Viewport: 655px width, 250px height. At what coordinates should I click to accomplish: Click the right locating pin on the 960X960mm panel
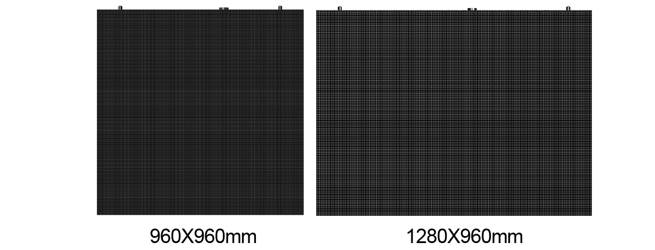coord(280,7)
